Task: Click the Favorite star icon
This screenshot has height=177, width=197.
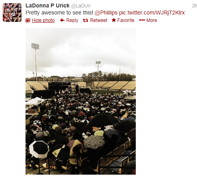Action: click(x=114, y=20)
